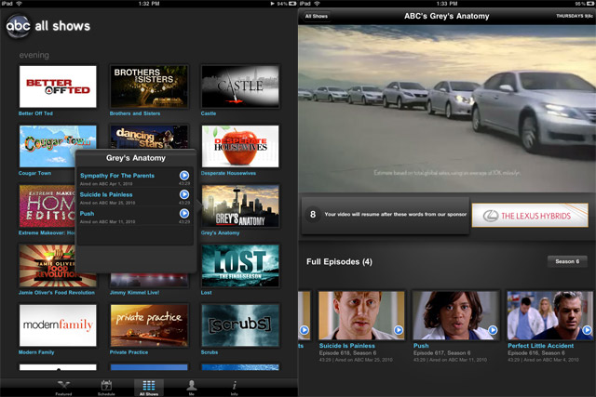This screenshot has height=397, width=596.
Task: Click Grey's Anatomy title link under thumbnail
Action: pos(221,232)
